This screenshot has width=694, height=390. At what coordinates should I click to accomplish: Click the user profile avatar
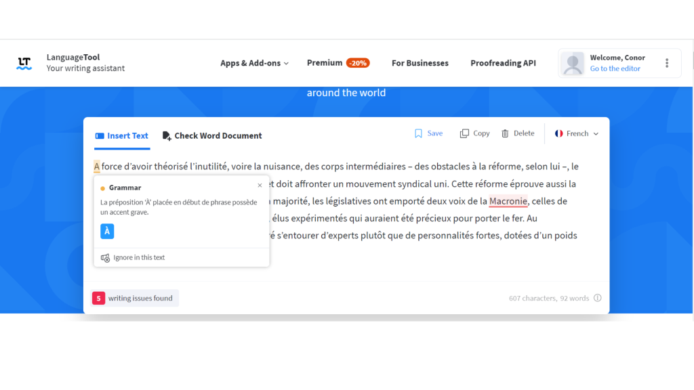click(573, 62)
